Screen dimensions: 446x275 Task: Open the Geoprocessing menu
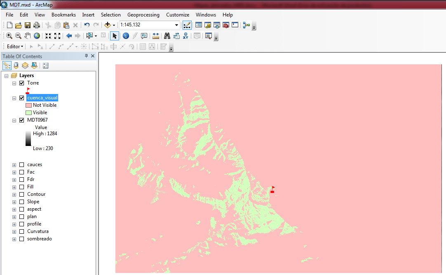[x=143, y=15]
